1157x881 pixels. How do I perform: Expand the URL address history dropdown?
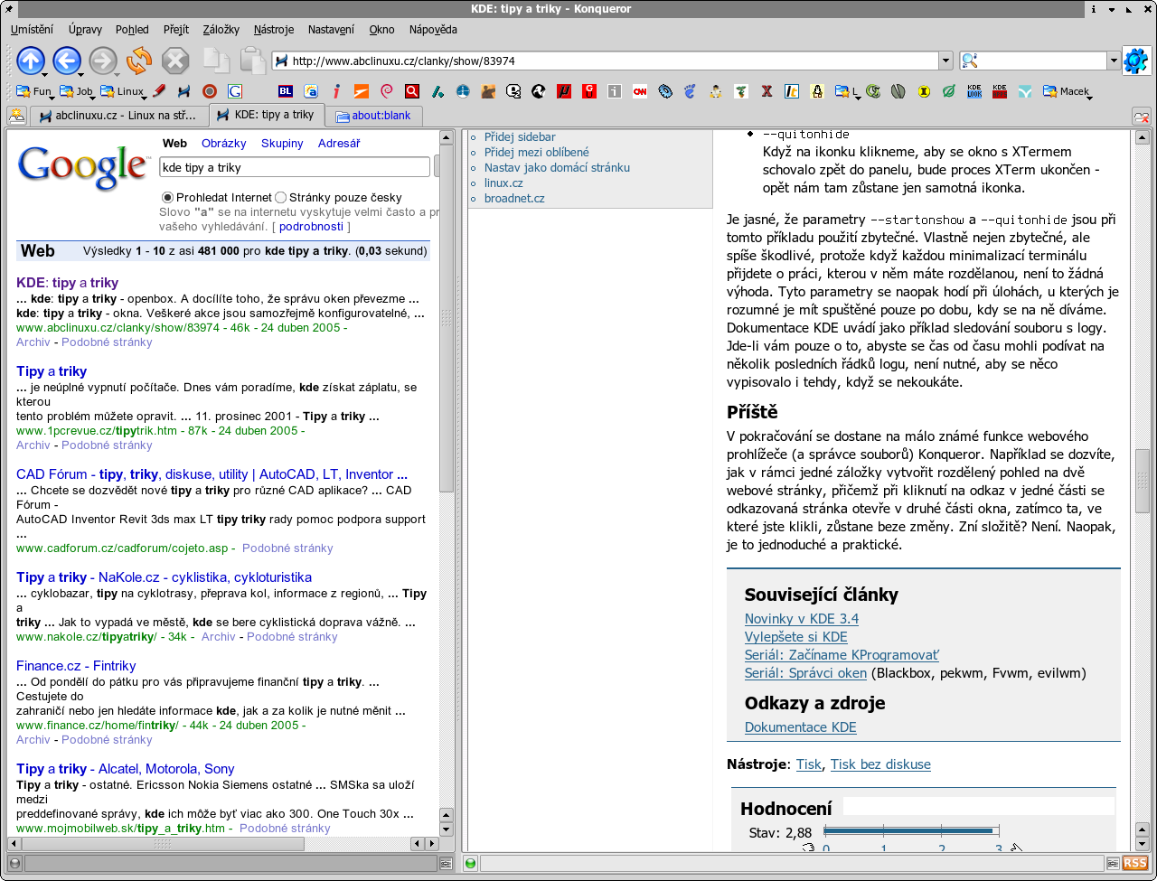tap(945, 61)
